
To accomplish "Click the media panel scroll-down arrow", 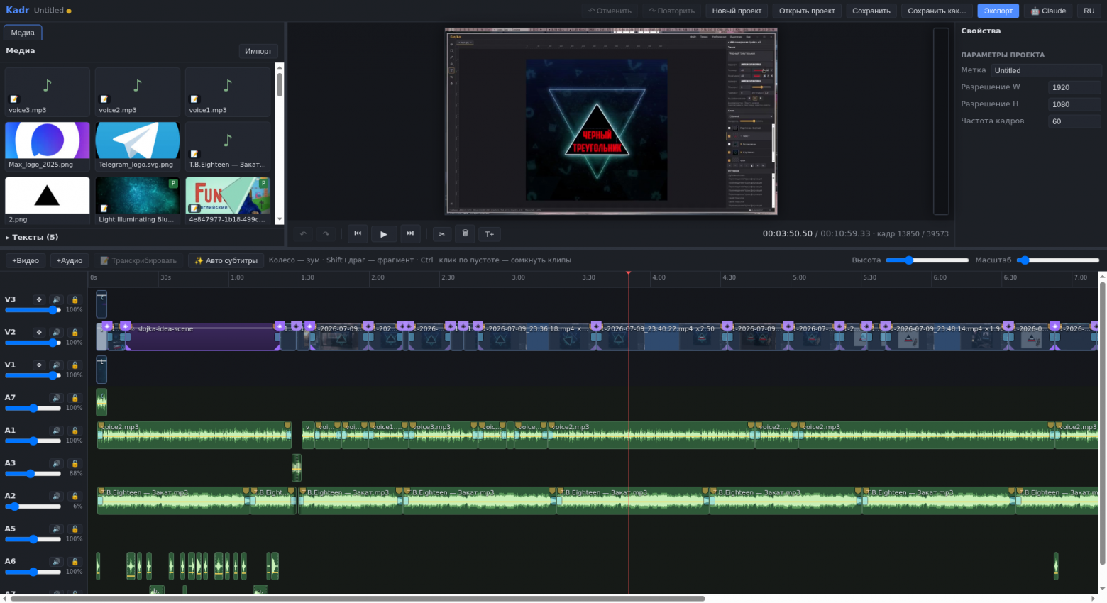I will (x=280, y=220).
